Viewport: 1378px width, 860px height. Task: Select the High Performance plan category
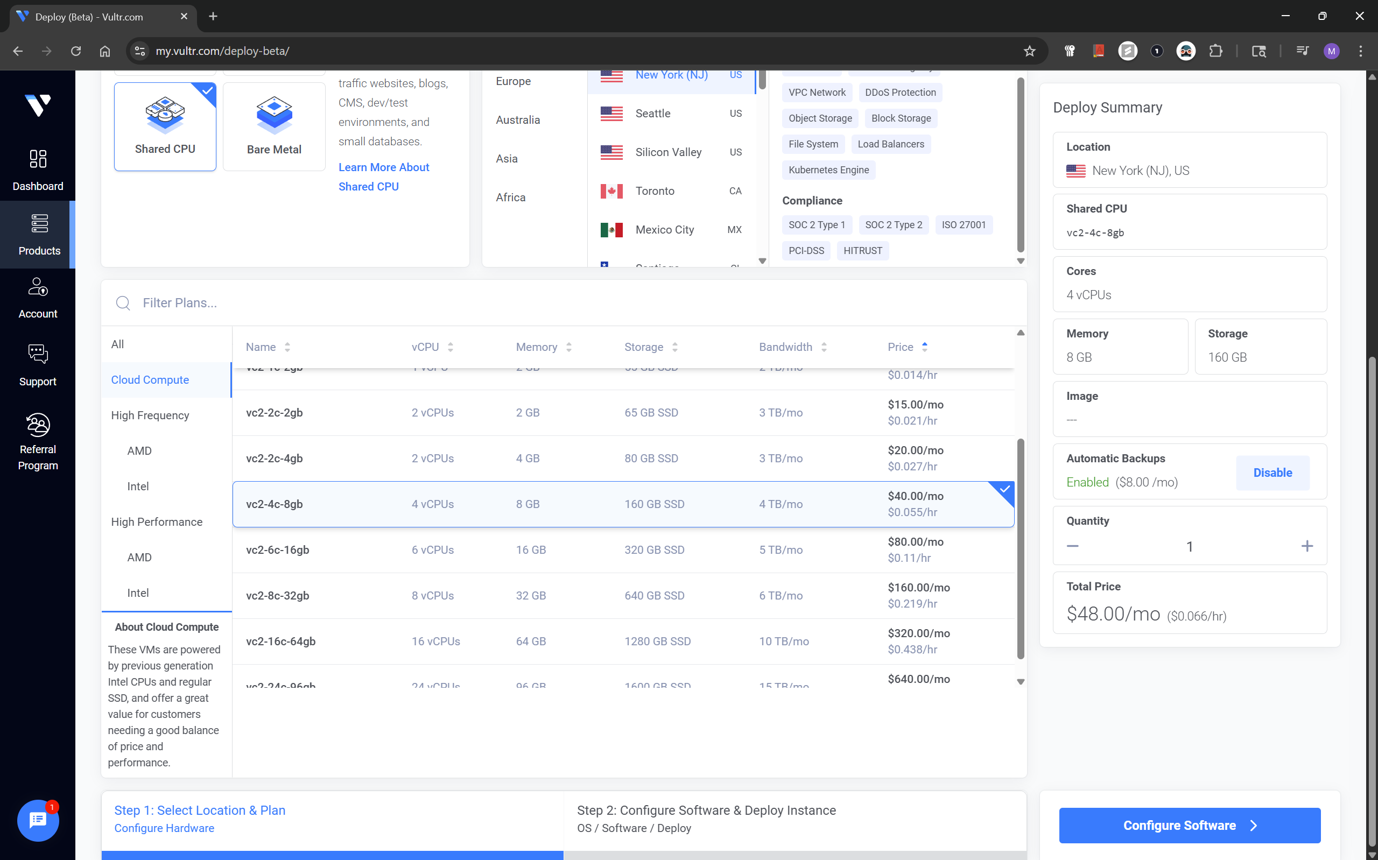click(x=167, y=521)
